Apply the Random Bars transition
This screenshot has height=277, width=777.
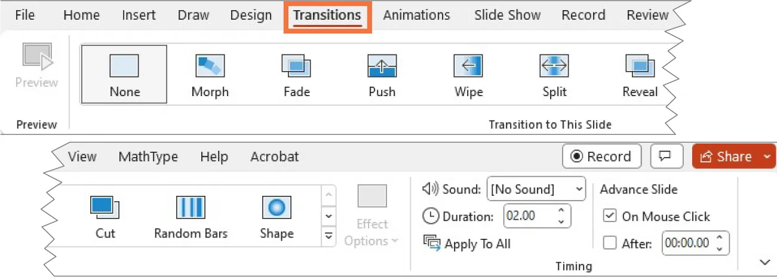click(191, 217)
